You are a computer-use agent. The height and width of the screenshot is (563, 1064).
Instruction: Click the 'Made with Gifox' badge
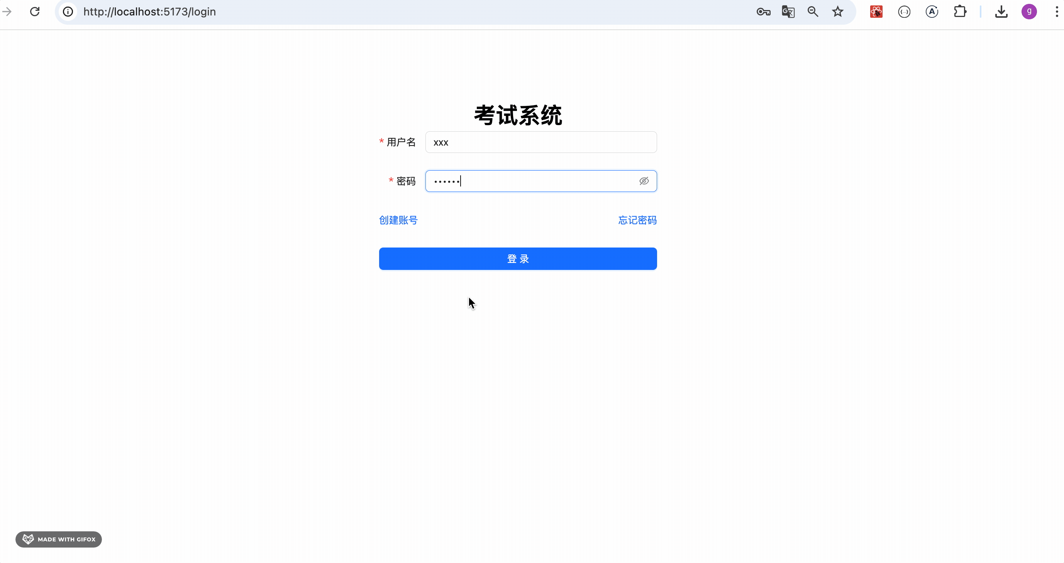pyautogui.click(x=58, y=539)
